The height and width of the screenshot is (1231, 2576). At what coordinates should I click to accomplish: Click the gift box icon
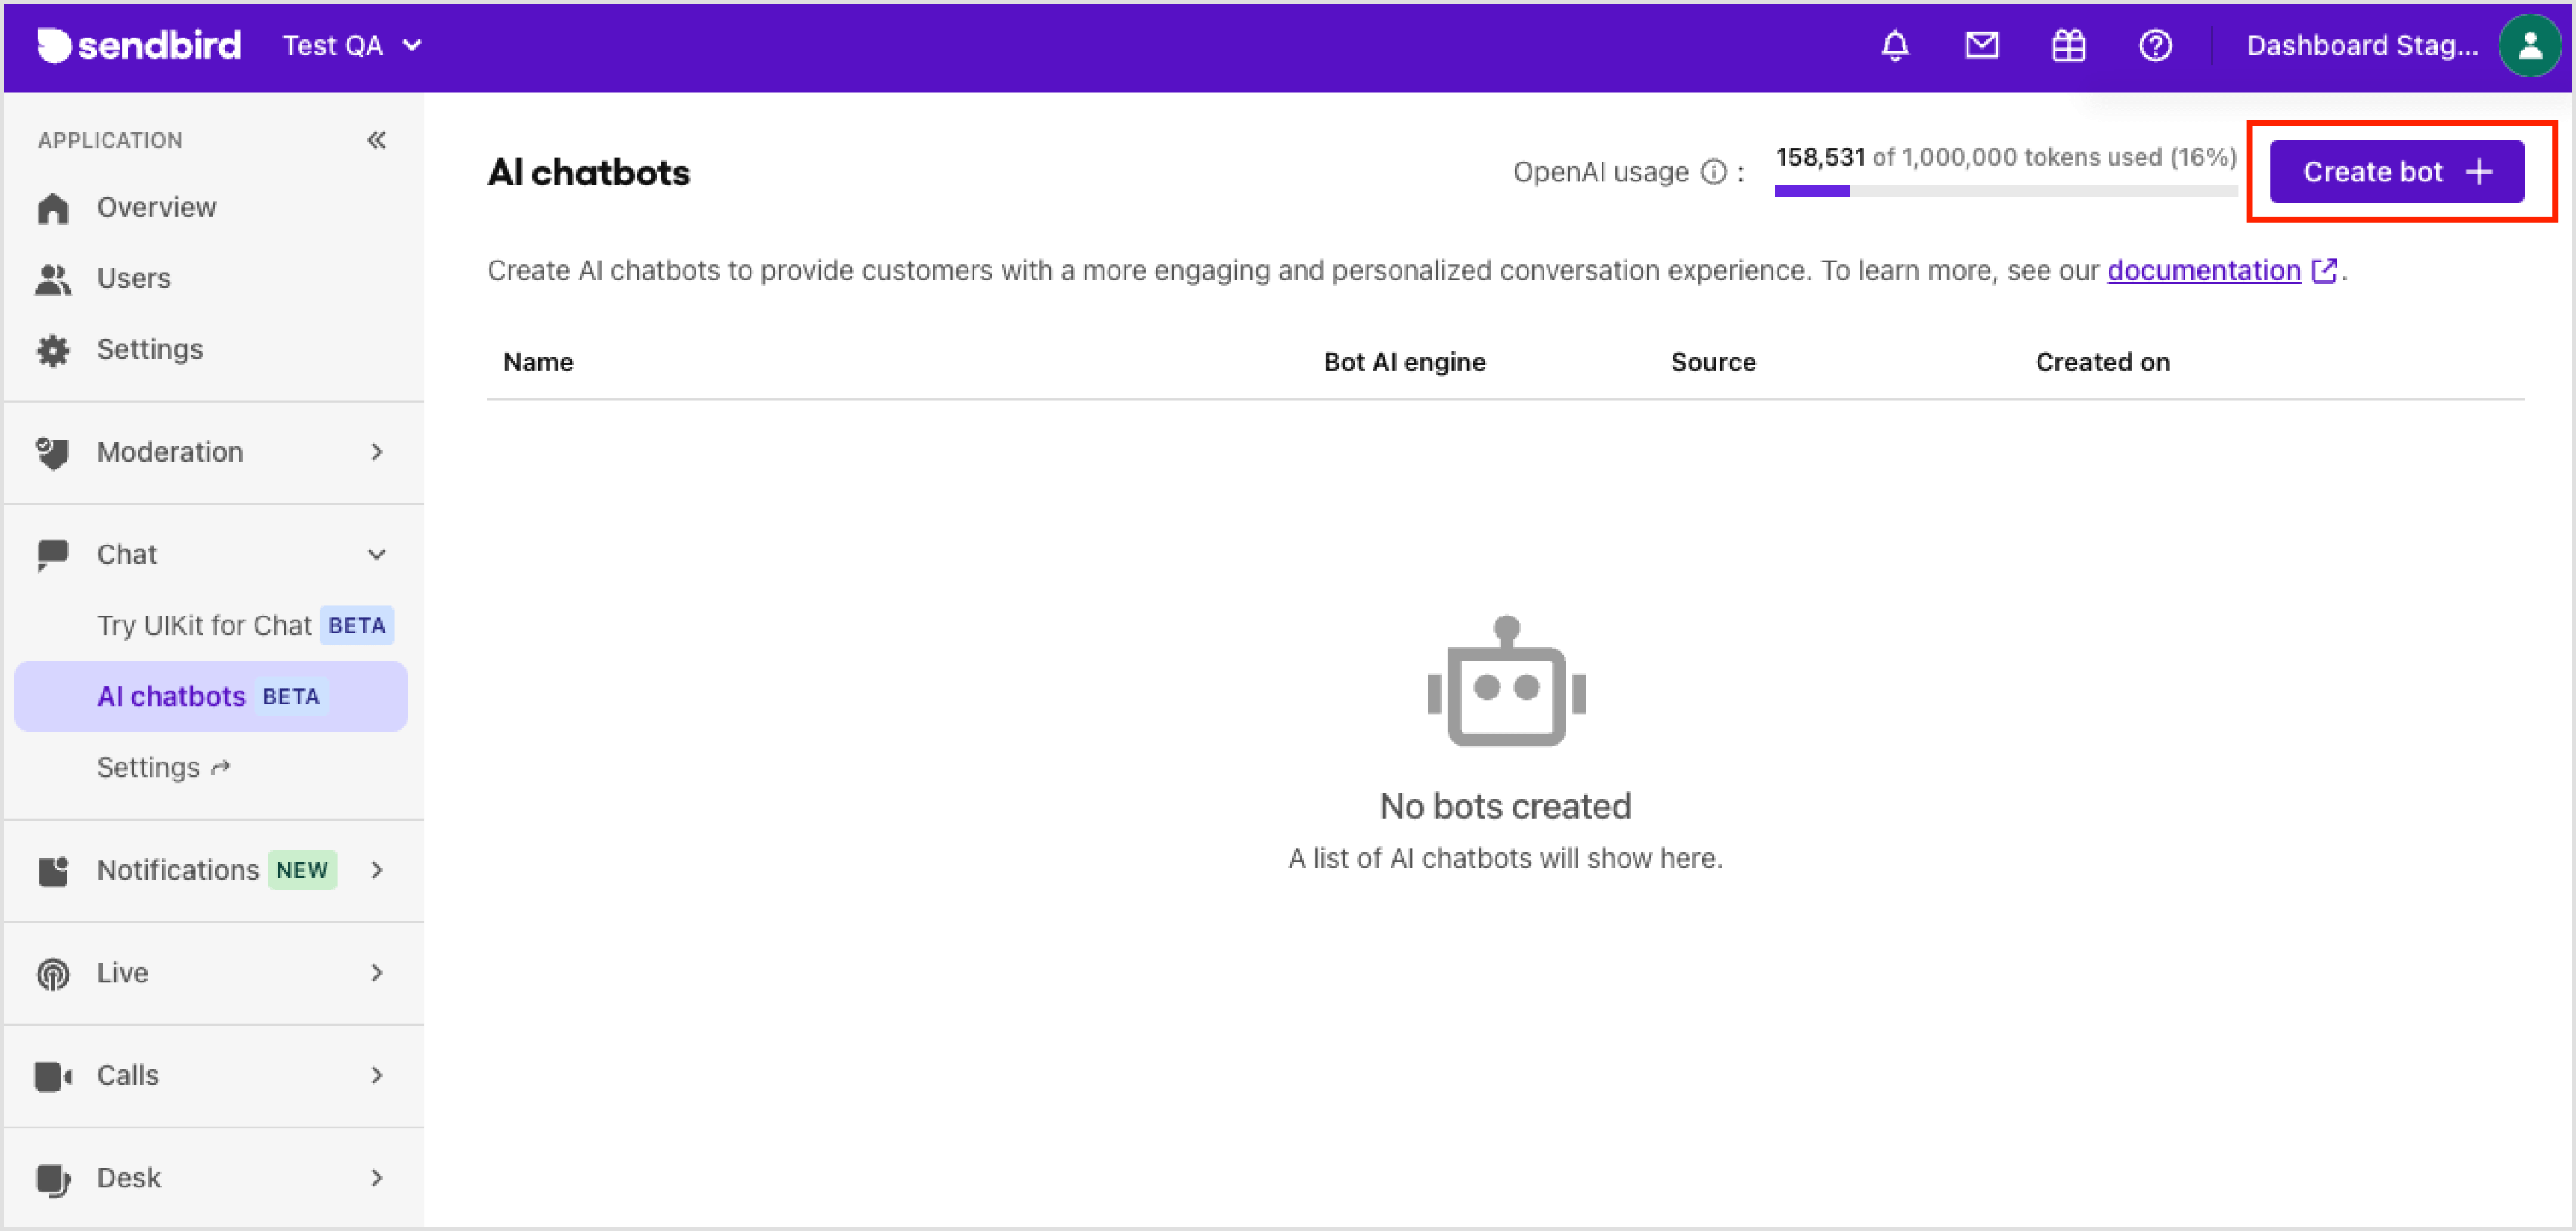click(x=2068, y=46)
